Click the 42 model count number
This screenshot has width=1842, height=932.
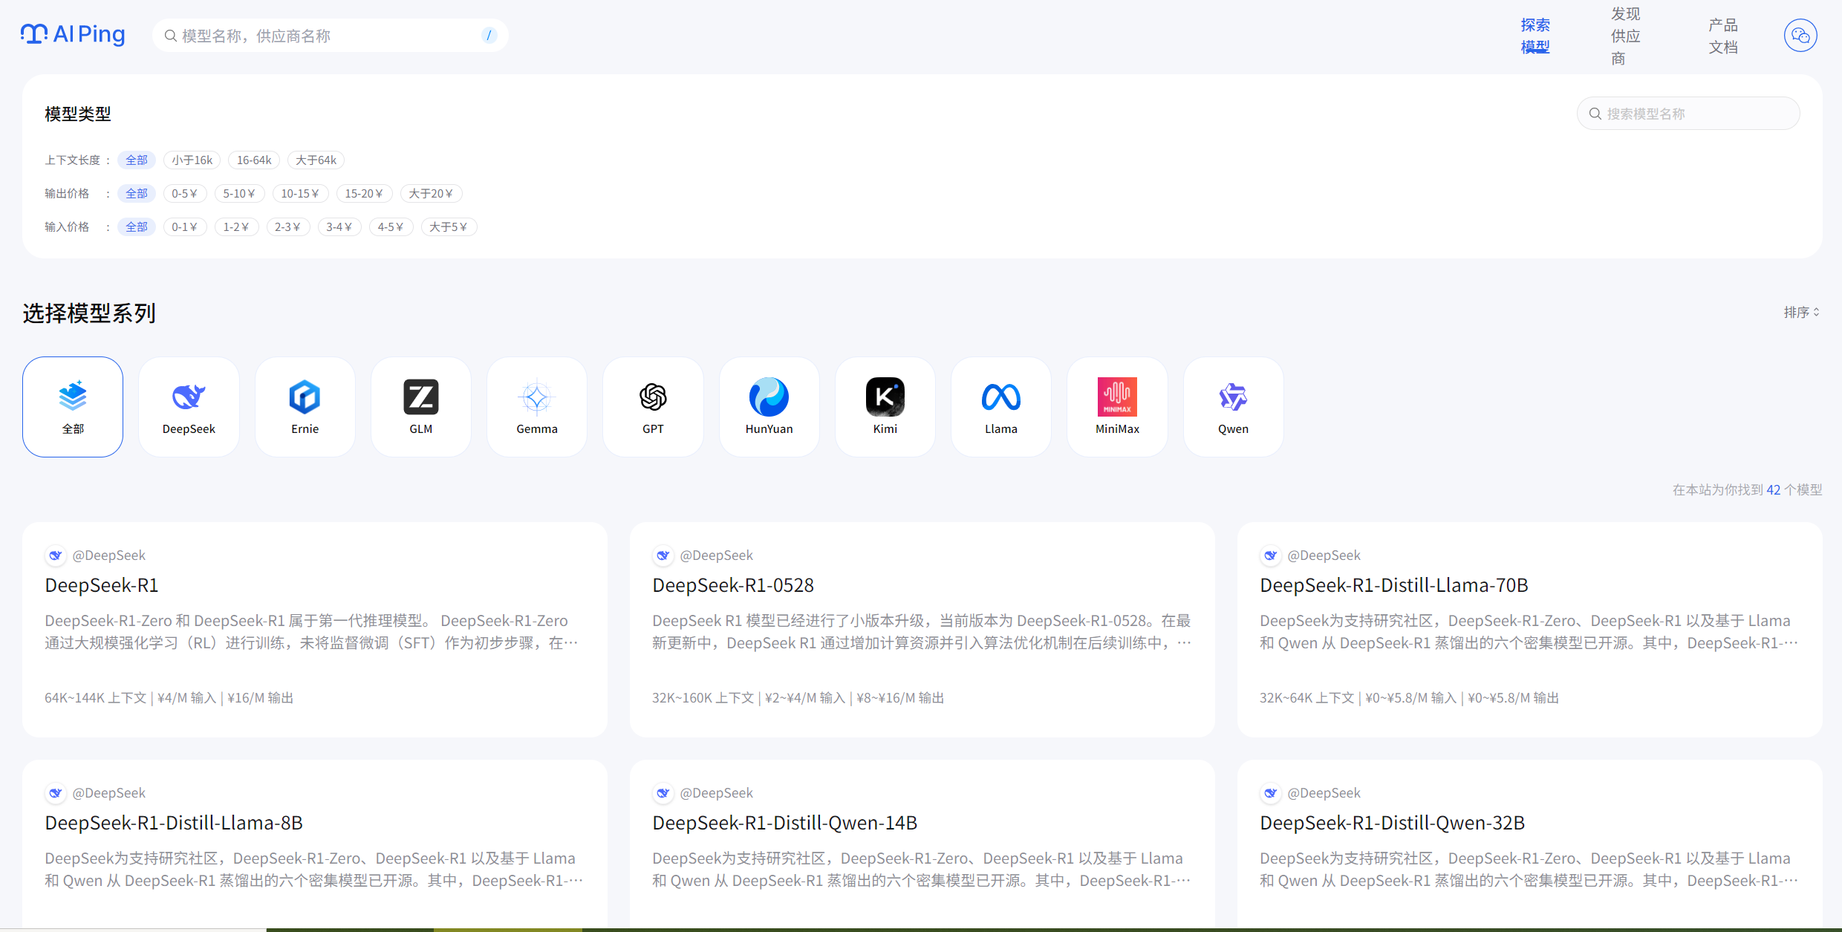pyautogui.click(x=1774, y=490)
